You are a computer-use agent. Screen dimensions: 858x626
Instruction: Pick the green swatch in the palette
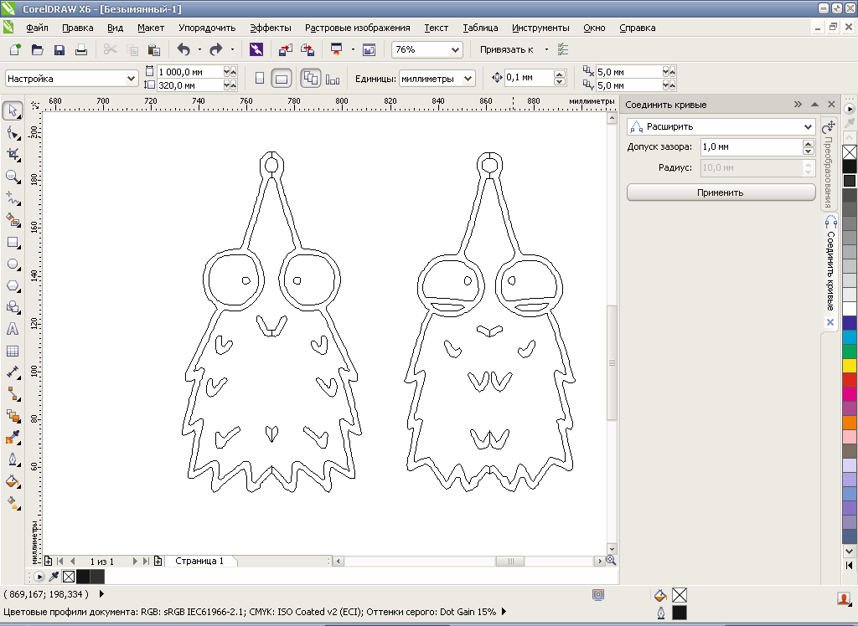coord(850,351)
